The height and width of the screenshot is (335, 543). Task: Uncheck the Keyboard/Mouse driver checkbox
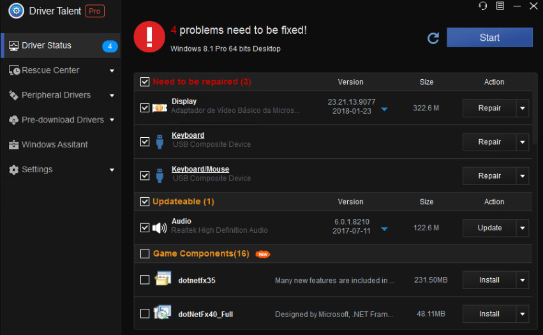click(145, 175)
